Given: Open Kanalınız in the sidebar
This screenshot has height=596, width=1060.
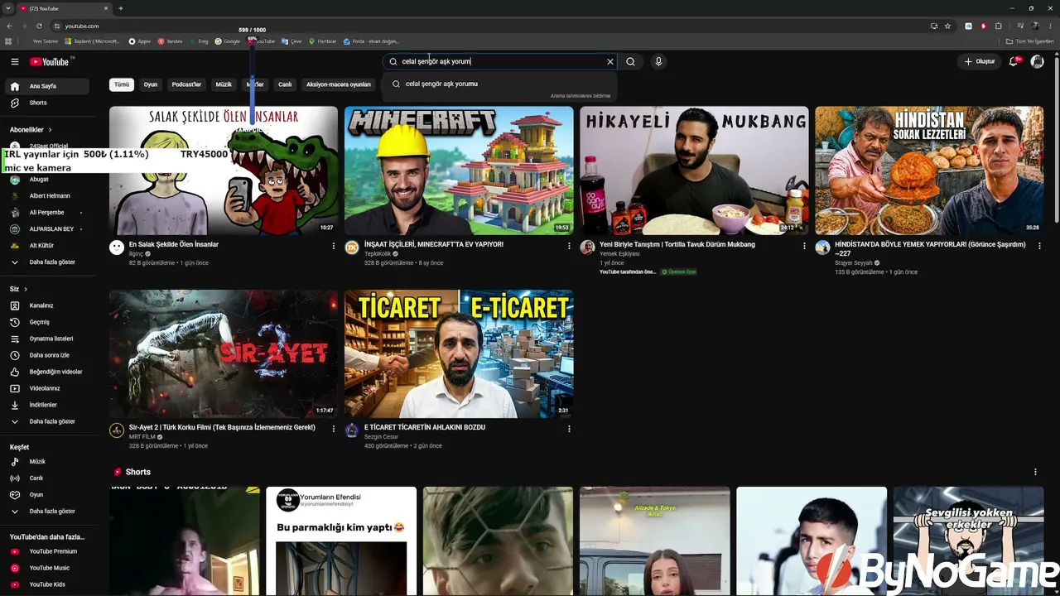Looking at the screenshot, I should pyautogui.click(x=47, y=305).
